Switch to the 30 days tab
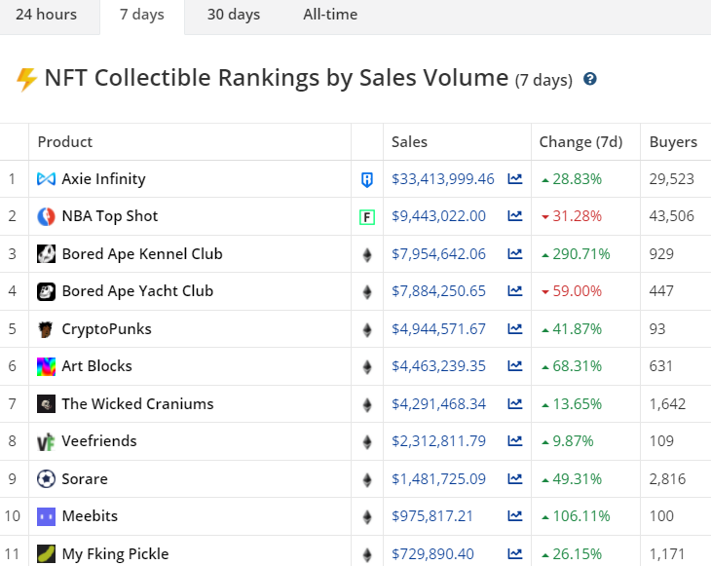The width and height of the screenshot is (711, 566). coord(234,14)
